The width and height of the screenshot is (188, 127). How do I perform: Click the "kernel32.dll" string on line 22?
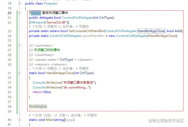[x=56, y=22]
